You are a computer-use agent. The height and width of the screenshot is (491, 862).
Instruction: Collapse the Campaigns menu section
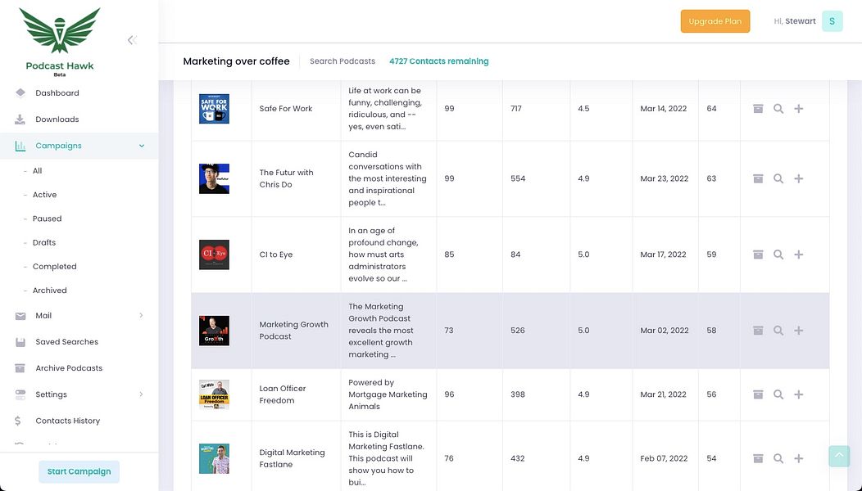[142, 146]
